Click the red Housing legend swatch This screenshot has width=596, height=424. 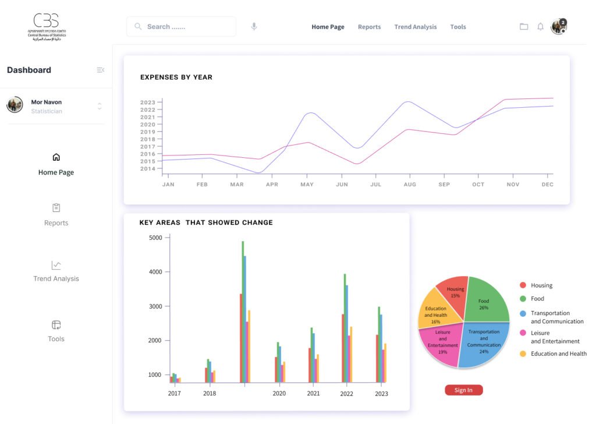tap(523, 285)
